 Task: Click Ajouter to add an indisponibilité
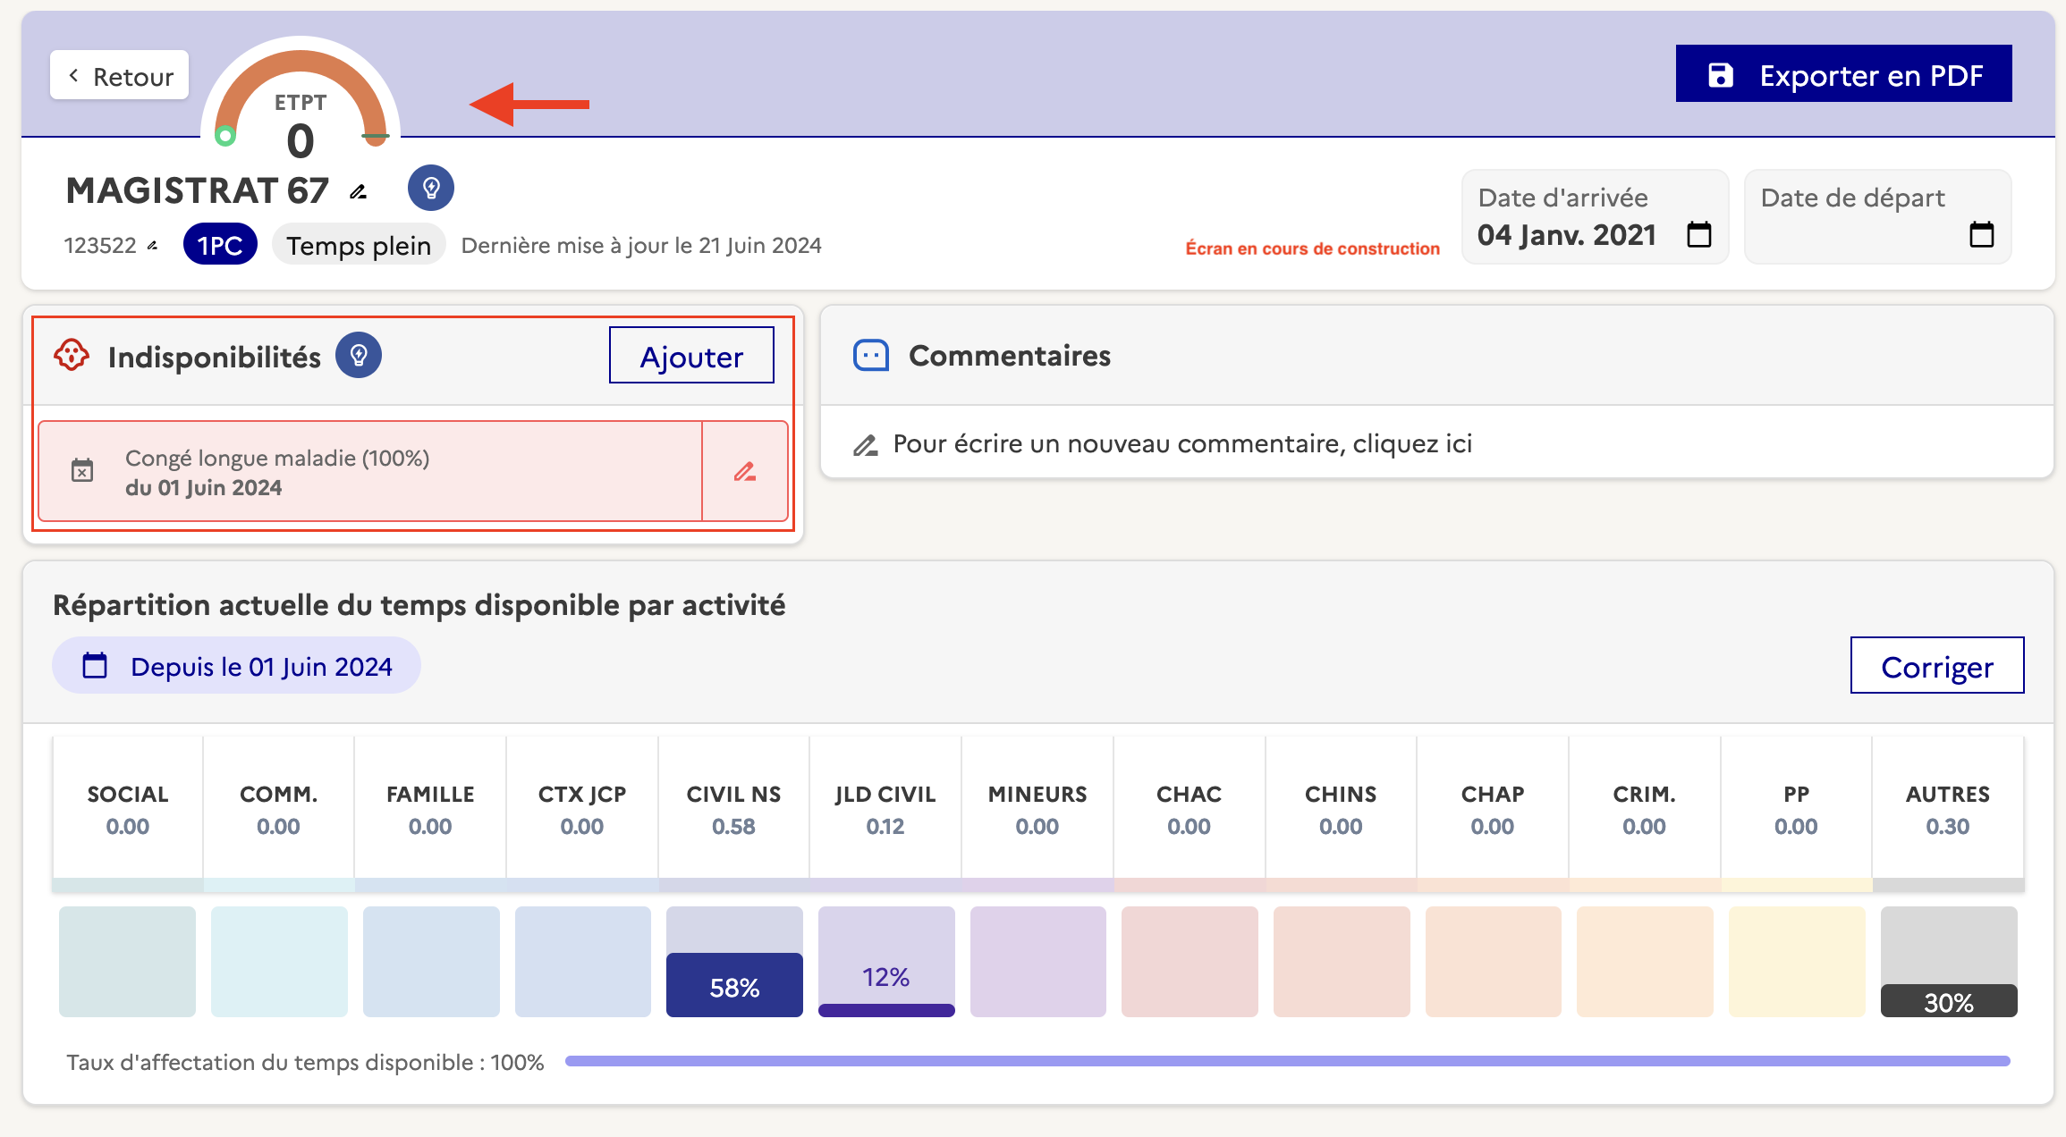pos(691,356)
